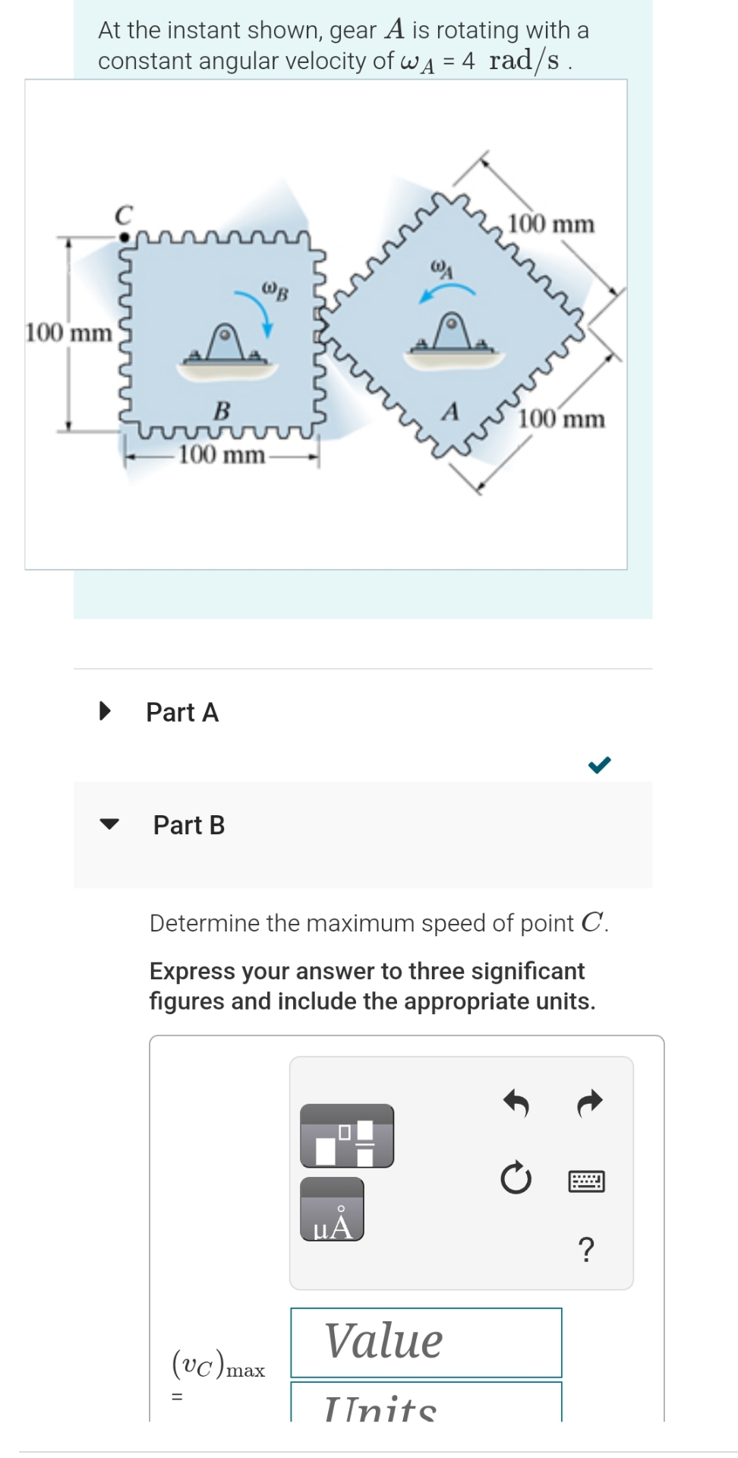Screen dimensions: 738x1458
Task: Click the green checkmark above Part B
Action: click(x=601, y=765)
